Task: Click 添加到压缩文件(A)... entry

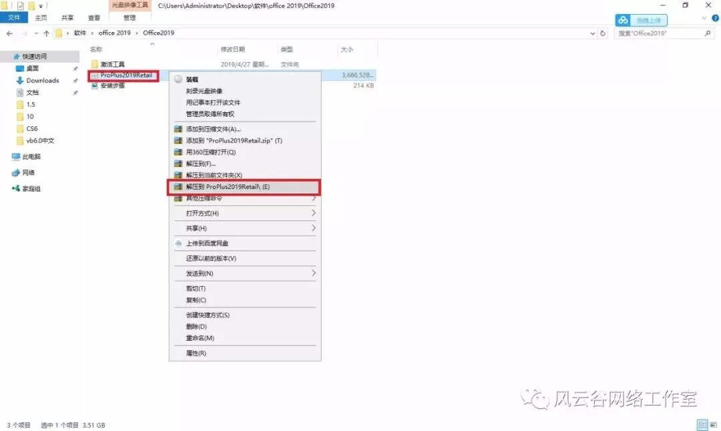Action: tap(213, 130)
